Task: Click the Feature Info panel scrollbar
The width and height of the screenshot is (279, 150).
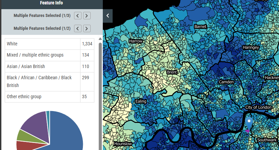Action: pyautogui.click(x=100, y=96)
